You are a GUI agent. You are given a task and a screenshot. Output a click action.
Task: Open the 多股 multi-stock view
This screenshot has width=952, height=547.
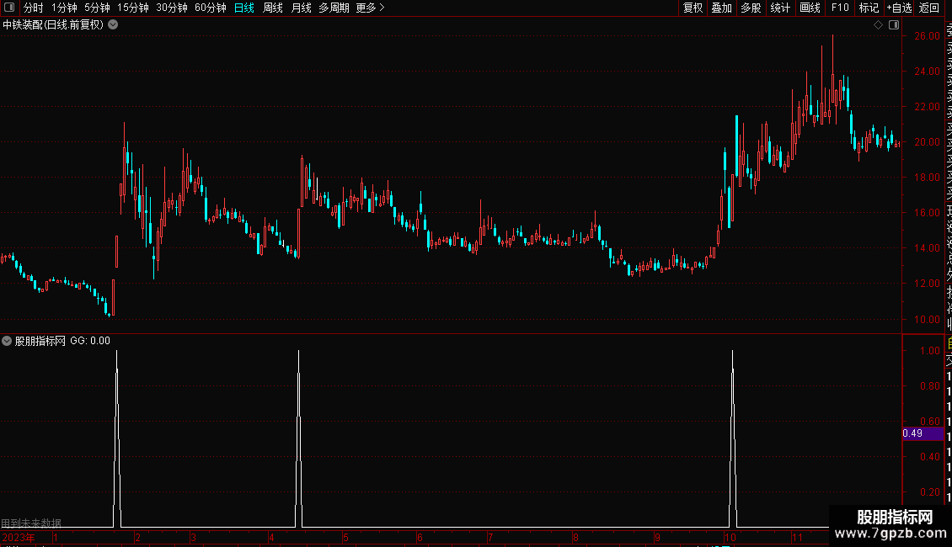click(x=751, y=8)
